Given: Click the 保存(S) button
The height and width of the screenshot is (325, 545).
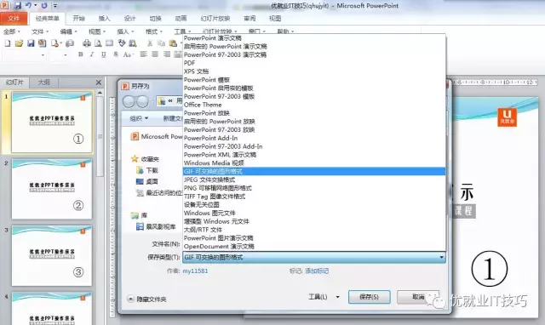Looking at the screenshot, I should [369, 297].
